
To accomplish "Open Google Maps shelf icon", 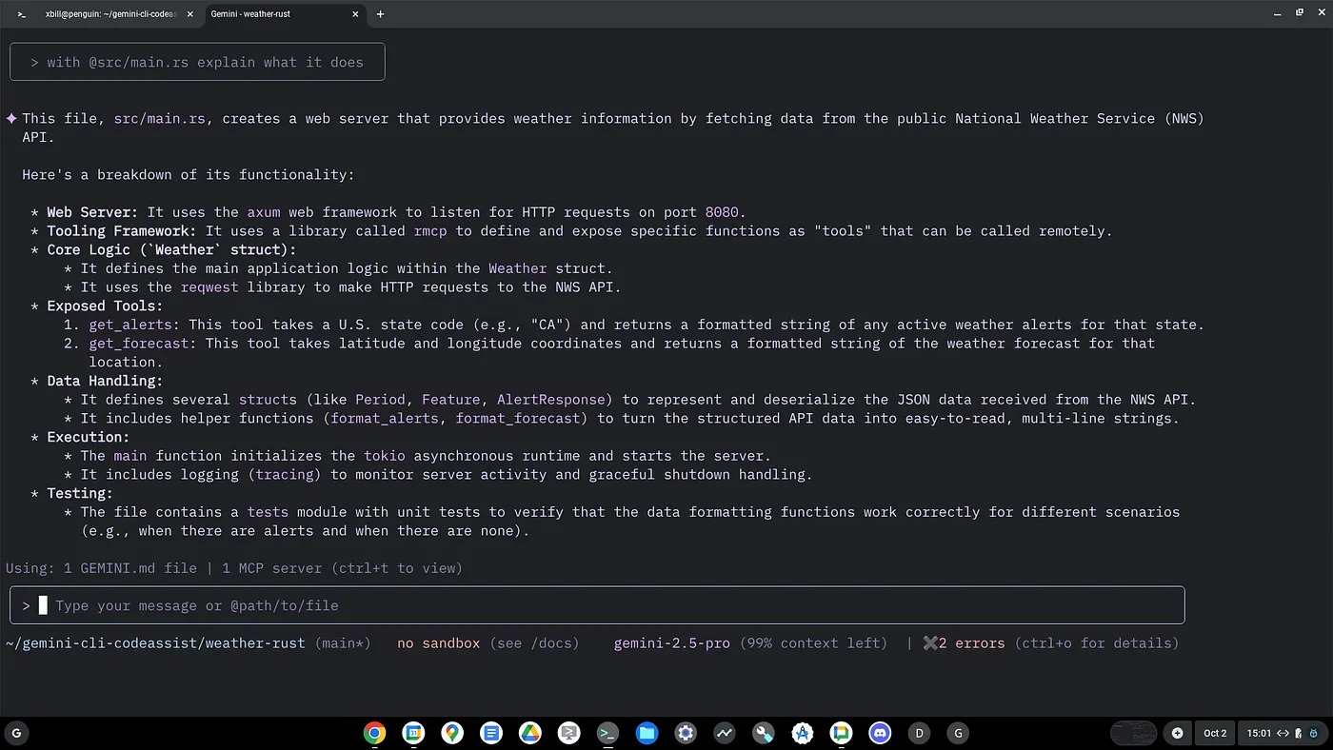I will (x=452, y=733).
